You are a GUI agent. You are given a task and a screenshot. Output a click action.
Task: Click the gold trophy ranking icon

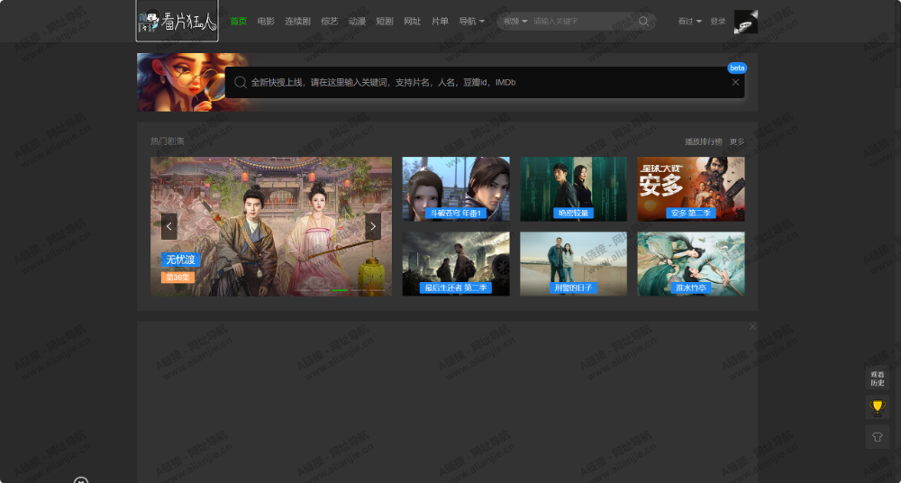pos(878,407)
